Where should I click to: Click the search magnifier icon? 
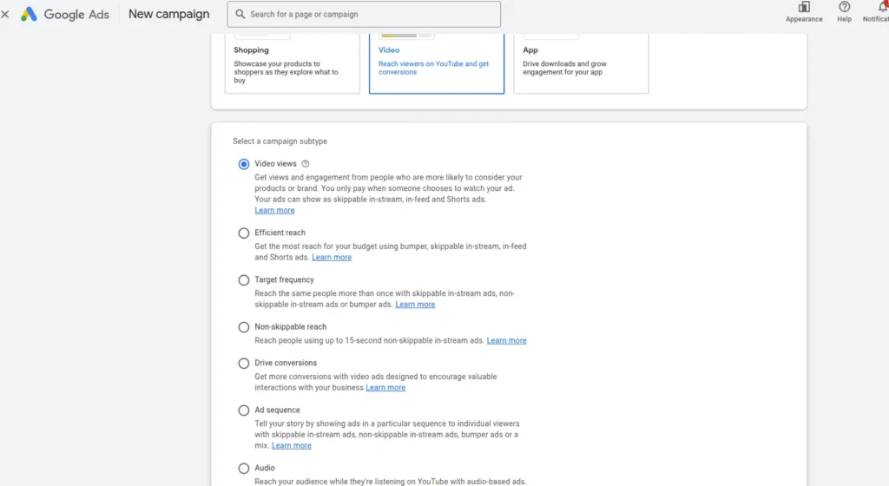[238, 15]
